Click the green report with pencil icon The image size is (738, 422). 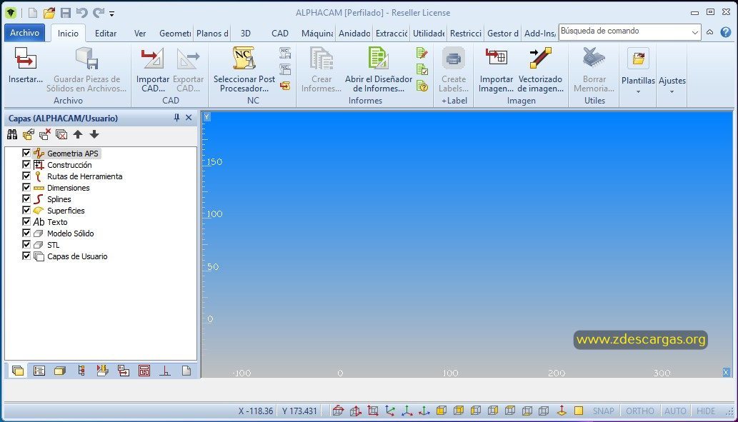click(422, 53)
